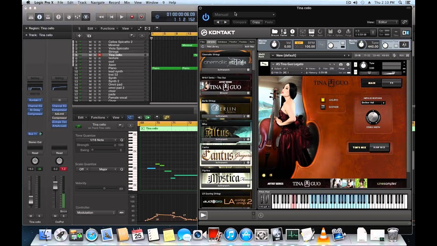Open the Berliner Hall impulse response menu
437x246 pixels.
pyautogui.click(x=373, y=102)
